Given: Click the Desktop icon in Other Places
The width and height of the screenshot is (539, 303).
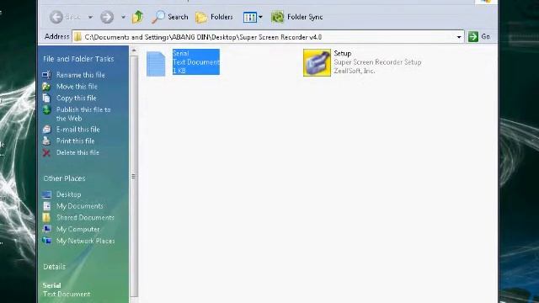Looking at the screenshot, I should [x=46, y=194].
